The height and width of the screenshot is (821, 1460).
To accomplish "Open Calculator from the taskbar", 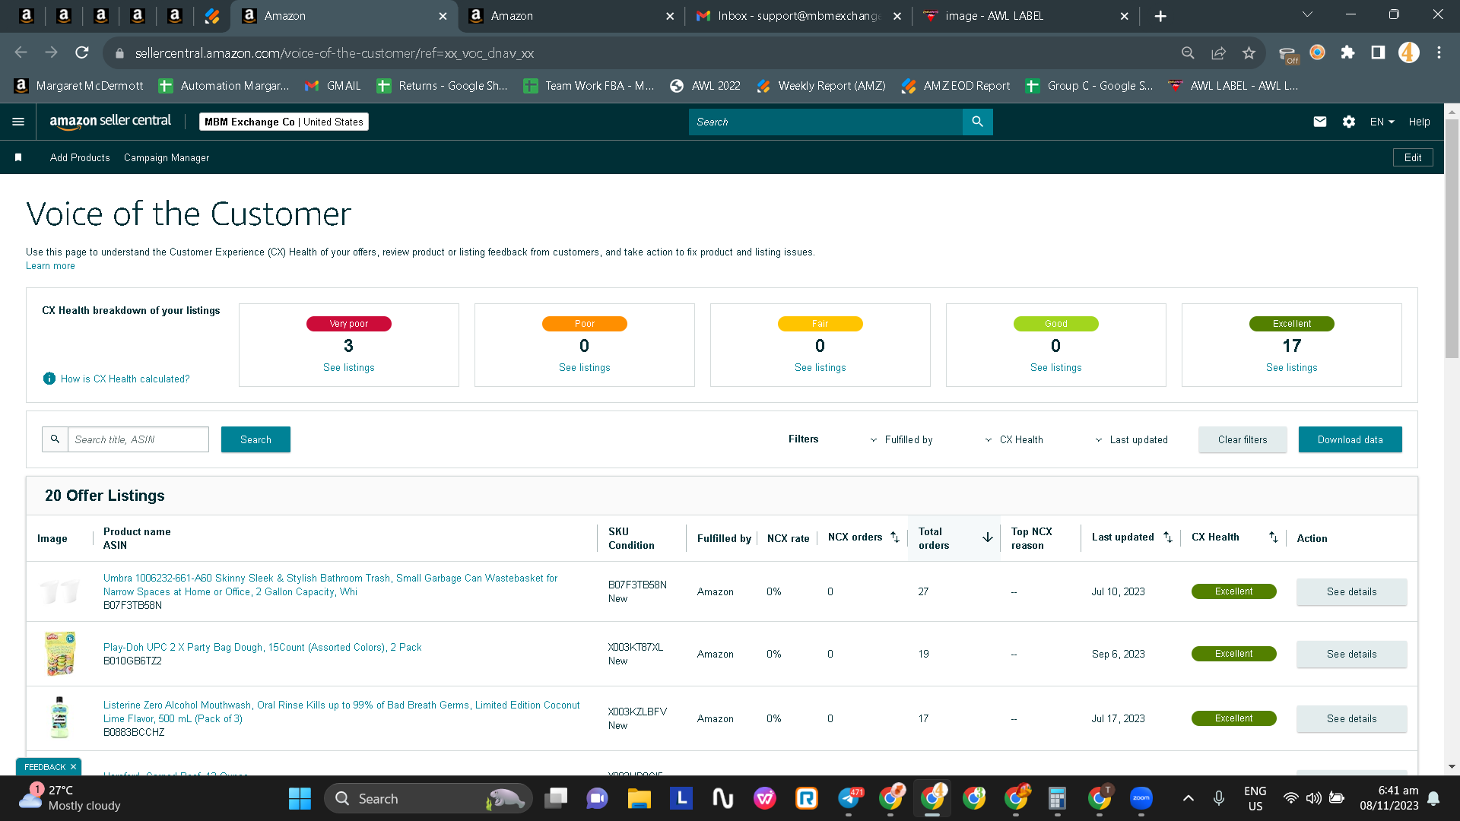I will [1057, 798].
